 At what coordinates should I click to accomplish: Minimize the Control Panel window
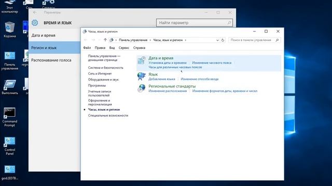point(254,31)
